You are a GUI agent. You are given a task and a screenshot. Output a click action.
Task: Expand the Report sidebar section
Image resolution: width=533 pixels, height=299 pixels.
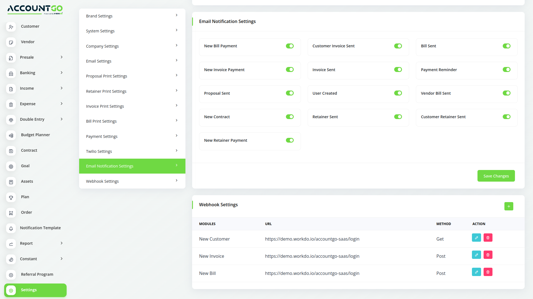tap(61, 243)
